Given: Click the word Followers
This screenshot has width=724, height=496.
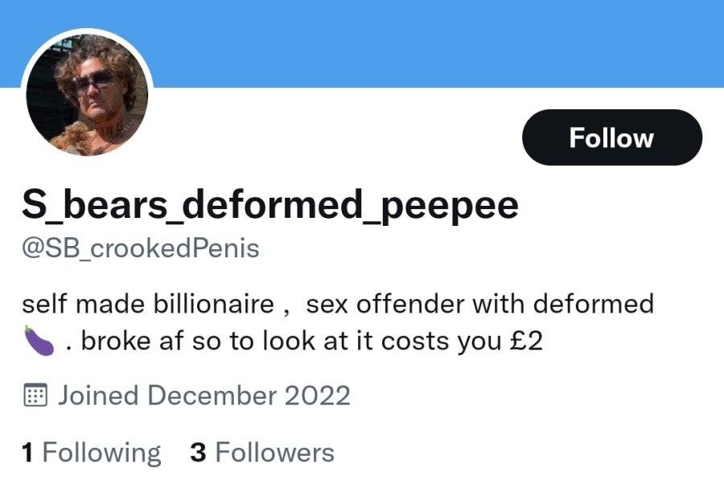Looking at the screenshot, I should click(x=275, y=452).
